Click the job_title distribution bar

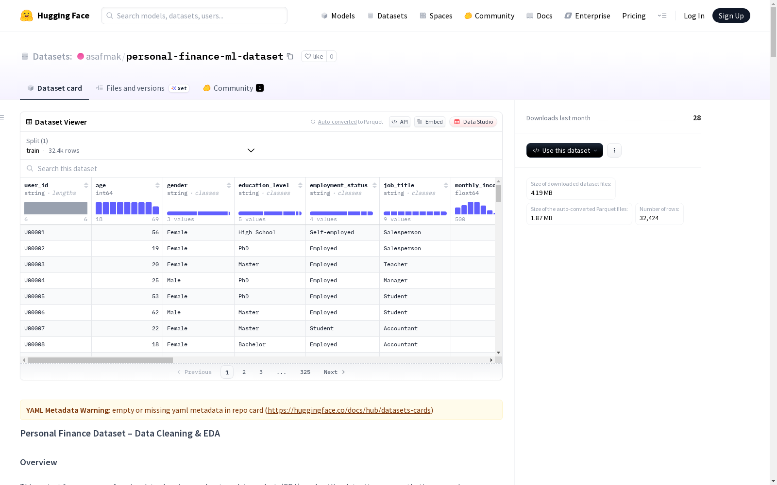pos(415,213)
